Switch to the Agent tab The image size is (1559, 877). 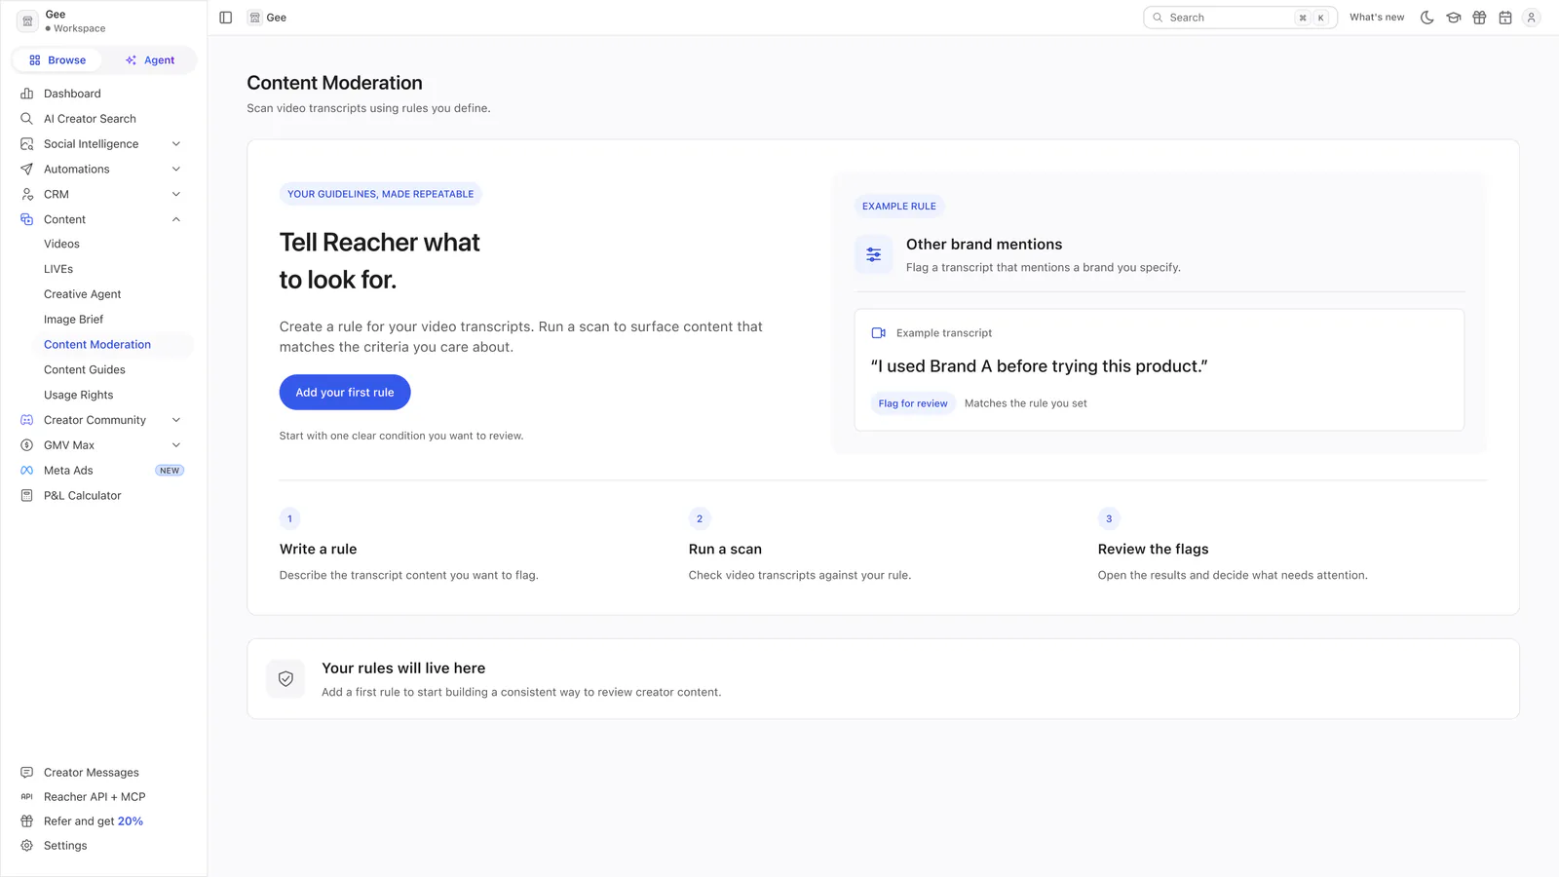click(x=150, y=60)
